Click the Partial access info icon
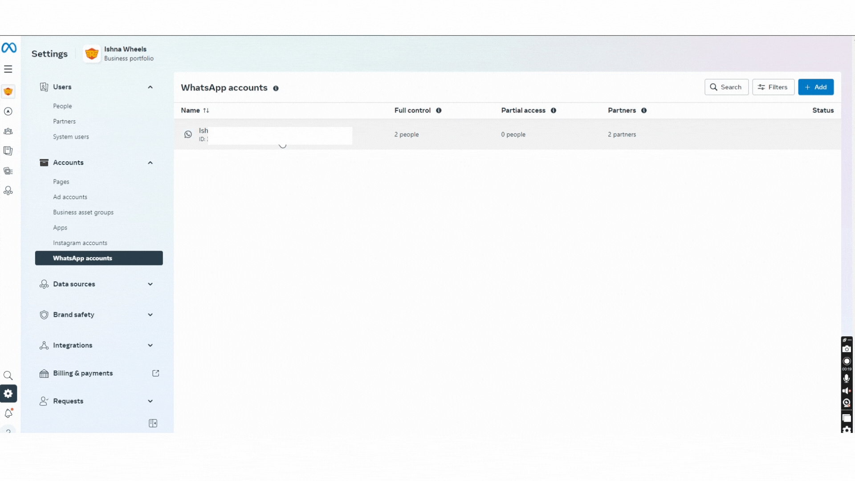The image size is (855, 481). (554, 110)
